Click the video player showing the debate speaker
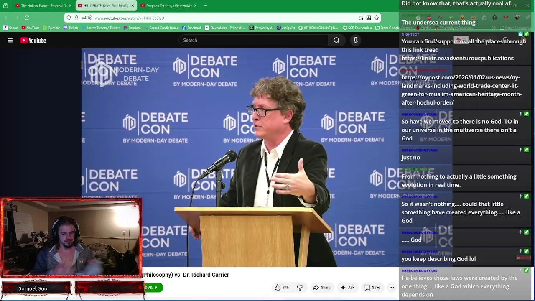The image size is (535, 301). point(240,158)
